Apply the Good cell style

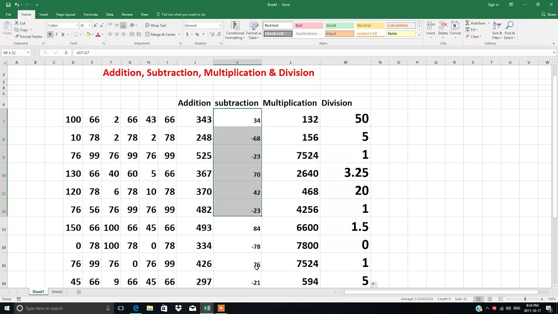pos(339,25)
